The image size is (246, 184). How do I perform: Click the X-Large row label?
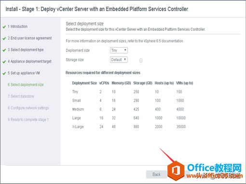click(x=78, y=127)
